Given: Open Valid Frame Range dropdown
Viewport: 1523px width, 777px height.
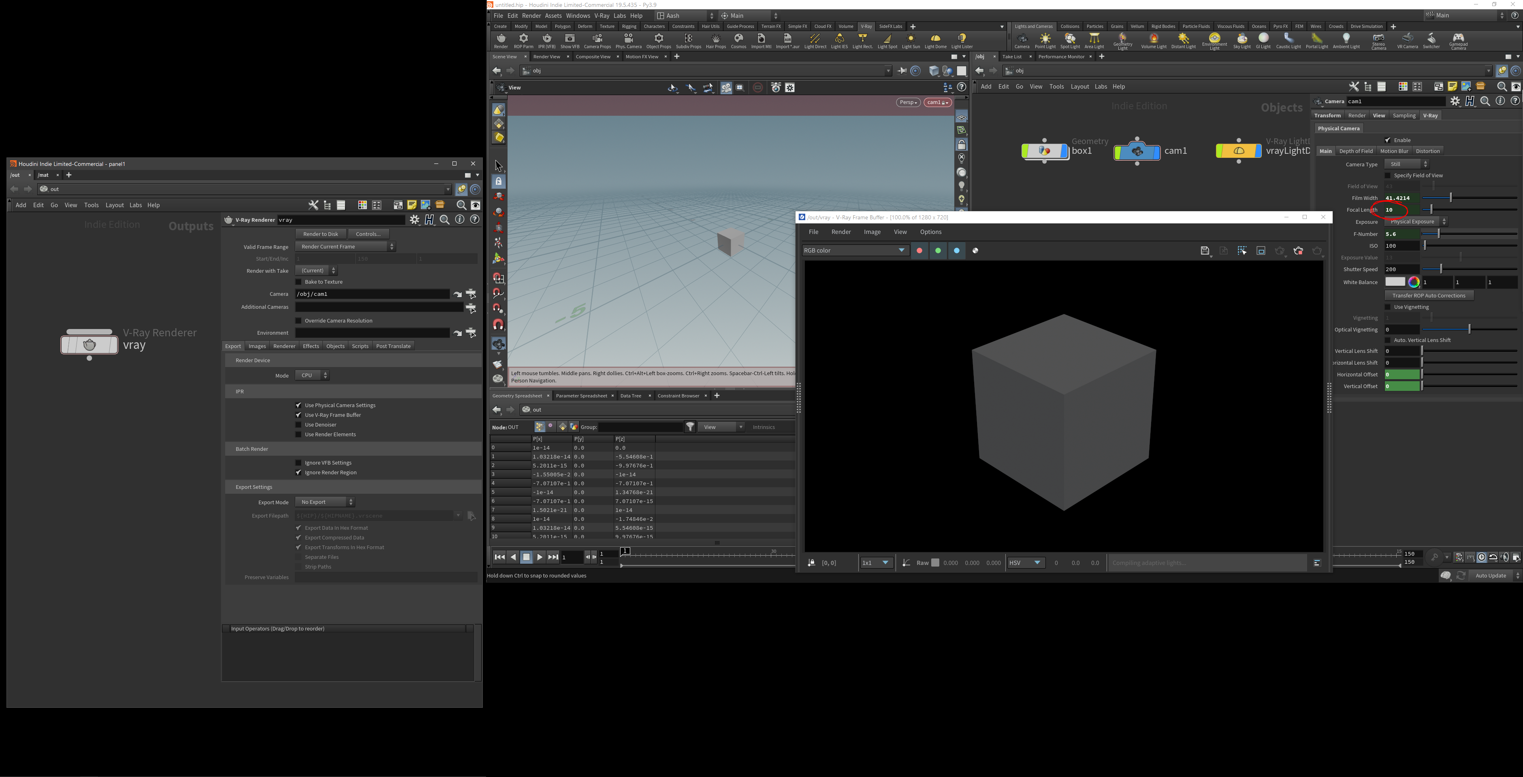Looking at the screenshot, I should [345, 247].
